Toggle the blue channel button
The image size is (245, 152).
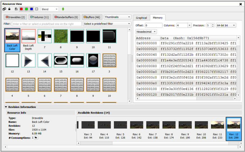(x=32, y=9)
